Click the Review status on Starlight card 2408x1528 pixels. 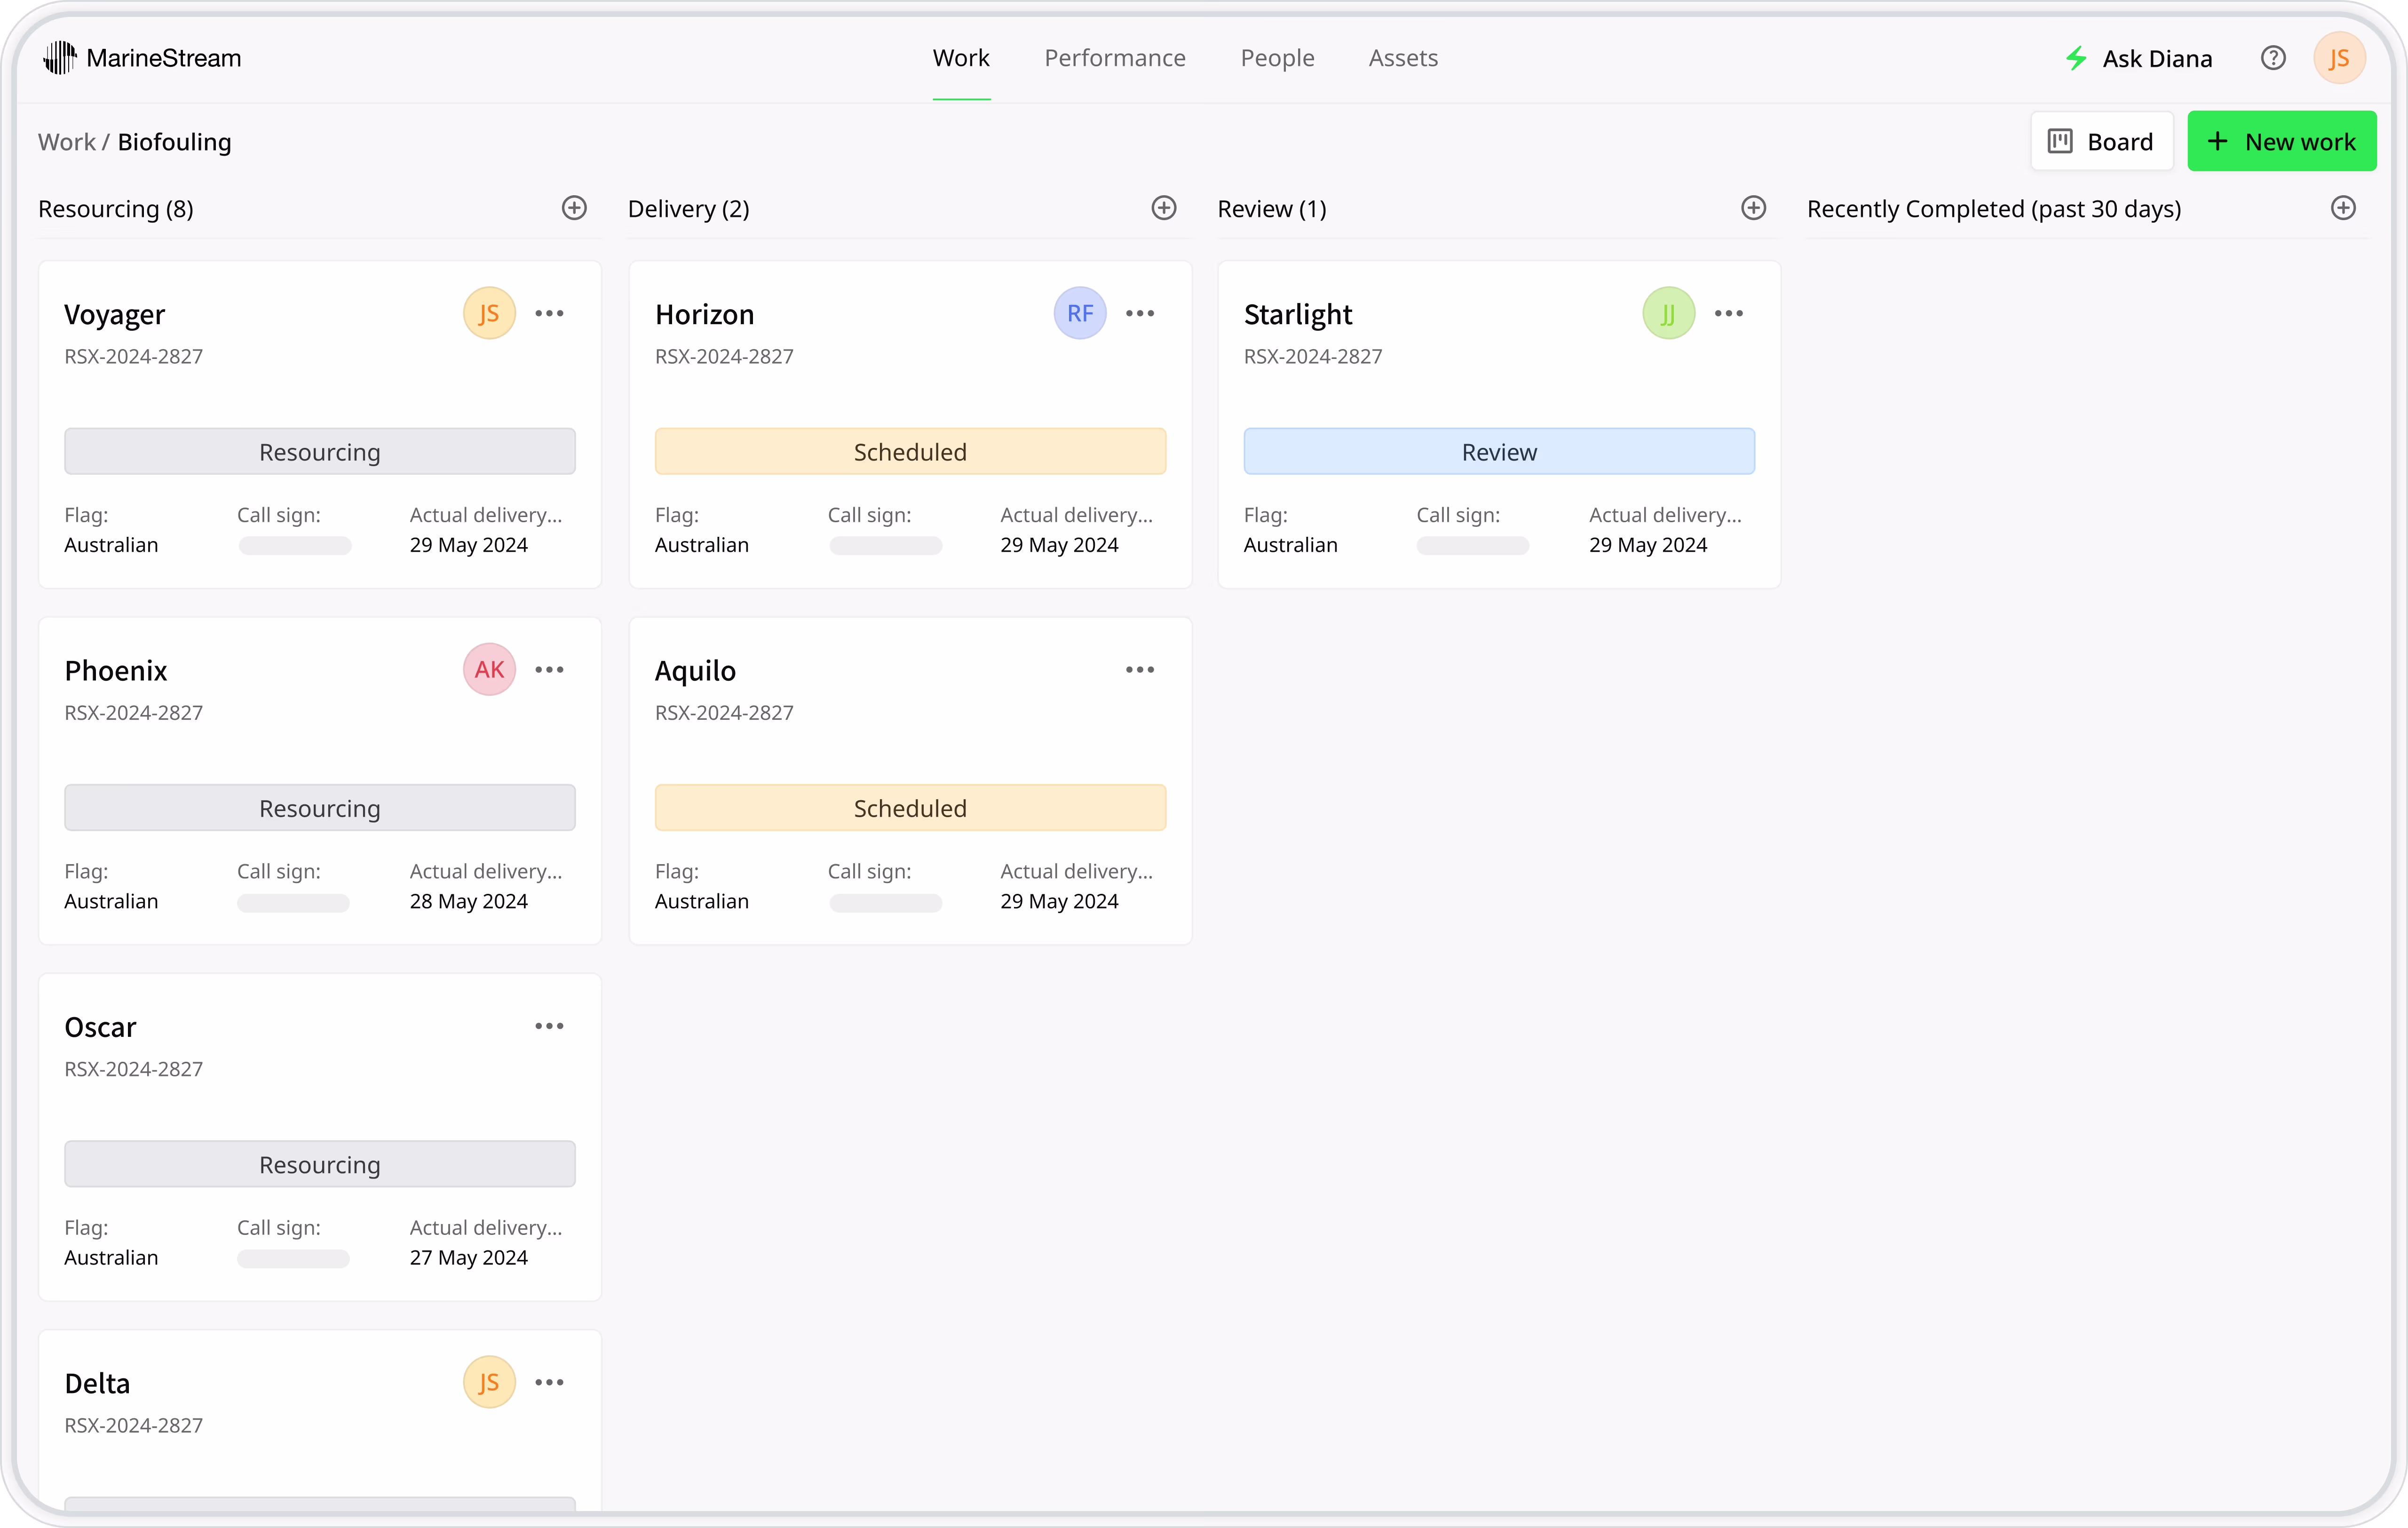coord(1499,452)
